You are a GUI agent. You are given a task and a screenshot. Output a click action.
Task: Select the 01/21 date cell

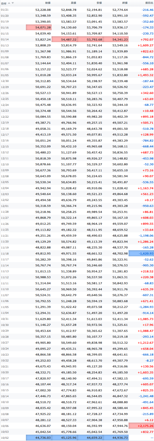5,10
